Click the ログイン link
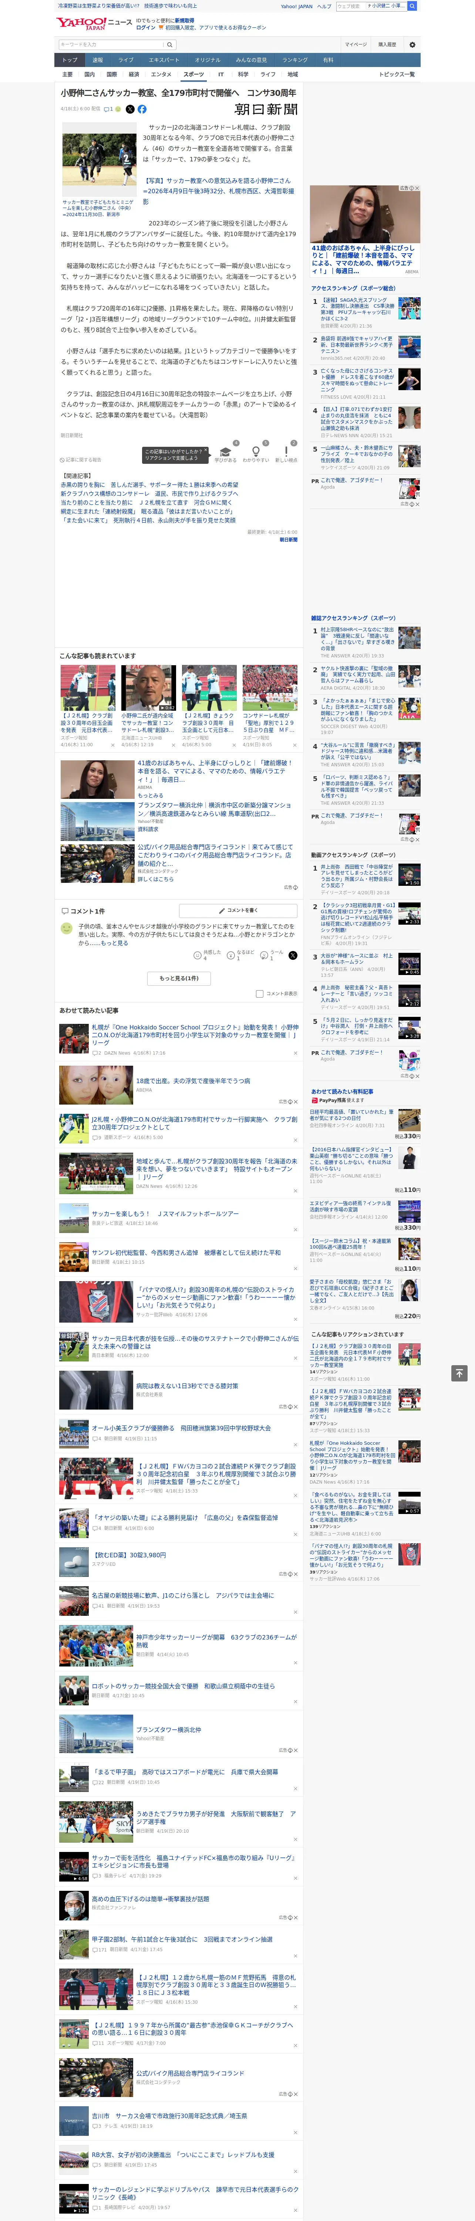475x2221 pixels. (x=146, y=28)
